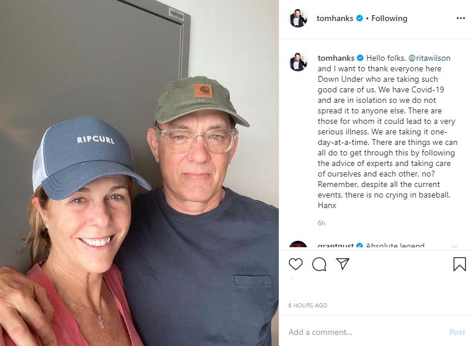Screen dimensions: 472x346
Task: Like the post with the heart icon
Action: [296, 264]
